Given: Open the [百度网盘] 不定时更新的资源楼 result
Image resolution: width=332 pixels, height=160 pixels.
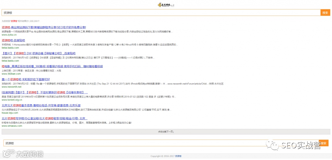Looking at the screenshot, I should click(x=45, y=93).
